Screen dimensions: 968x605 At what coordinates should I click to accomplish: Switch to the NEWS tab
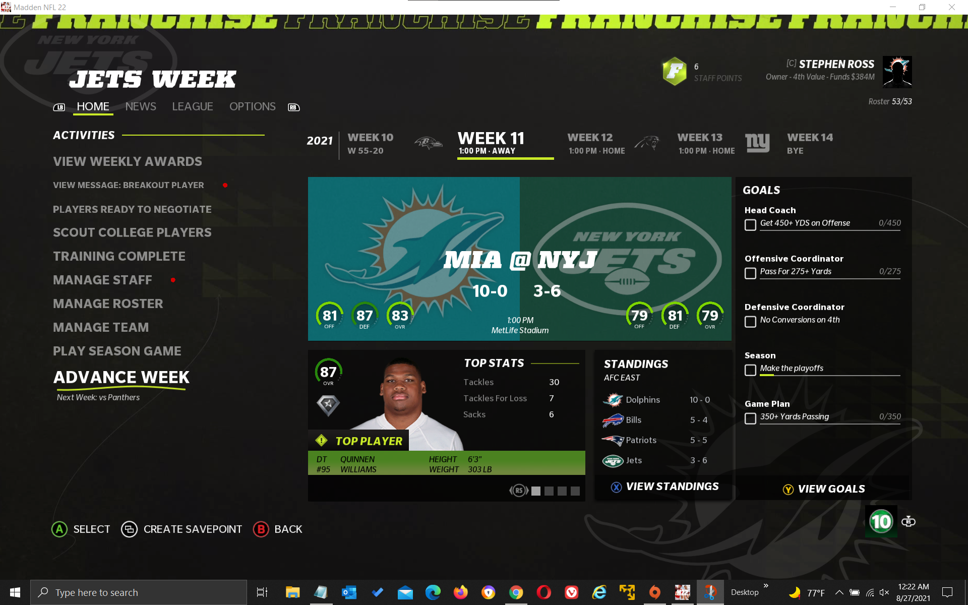(141, 106)
